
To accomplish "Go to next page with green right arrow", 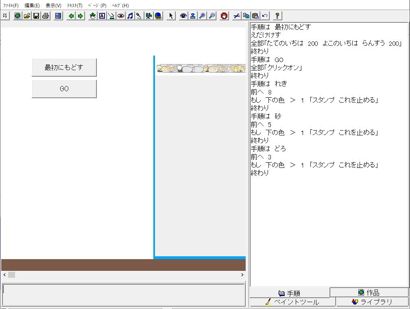I will pyautogui.click(x=81, y=16).
